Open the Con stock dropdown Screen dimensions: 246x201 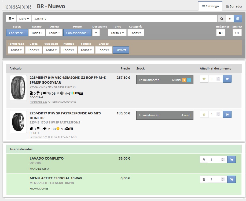[17, 33]
